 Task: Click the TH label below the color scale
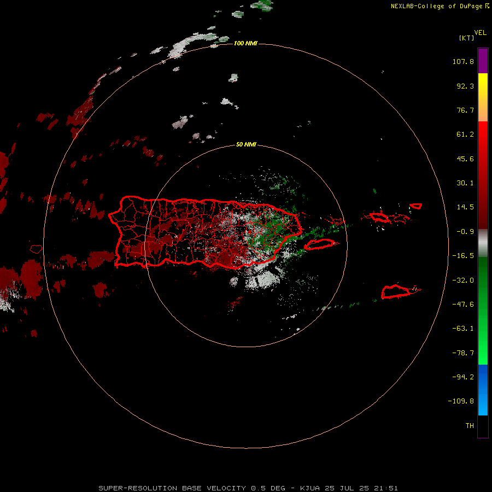point(470,426)
